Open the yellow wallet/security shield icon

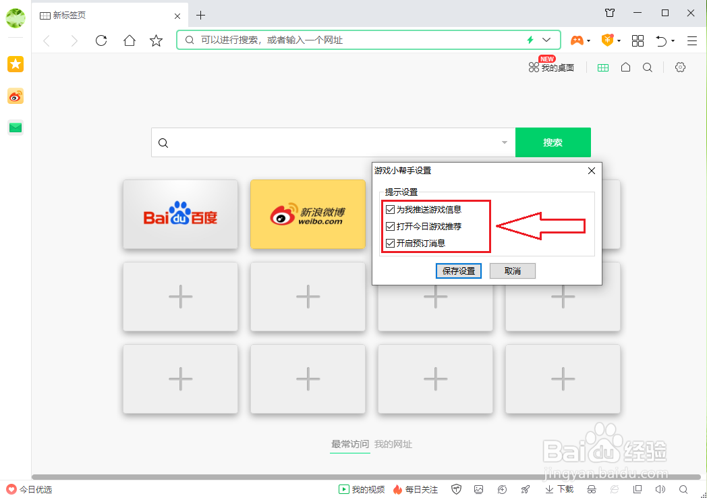click(x=608, y=40)
